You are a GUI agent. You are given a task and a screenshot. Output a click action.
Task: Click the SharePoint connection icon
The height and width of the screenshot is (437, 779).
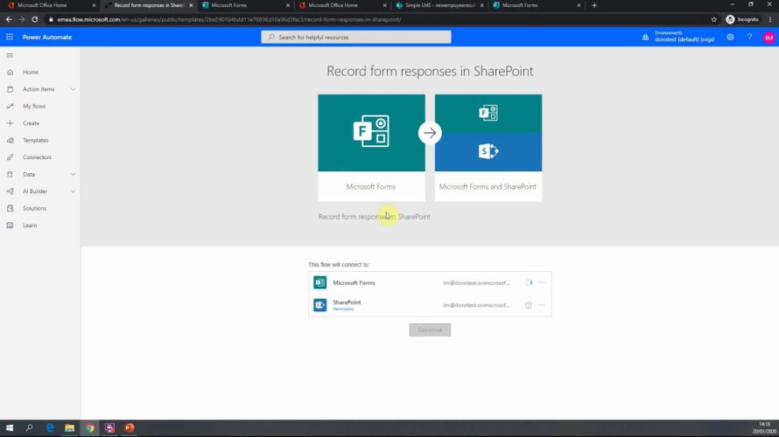point(320,304)
